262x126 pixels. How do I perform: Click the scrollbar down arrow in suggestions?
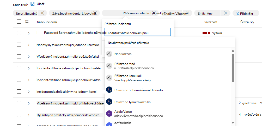233,123
